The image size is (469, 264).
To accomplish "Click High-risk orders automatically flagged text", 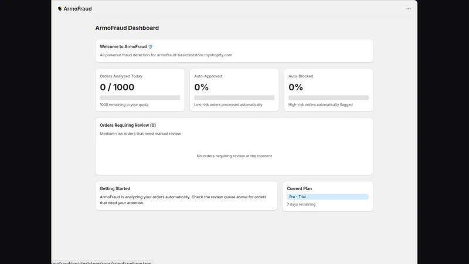I will 320,105.
